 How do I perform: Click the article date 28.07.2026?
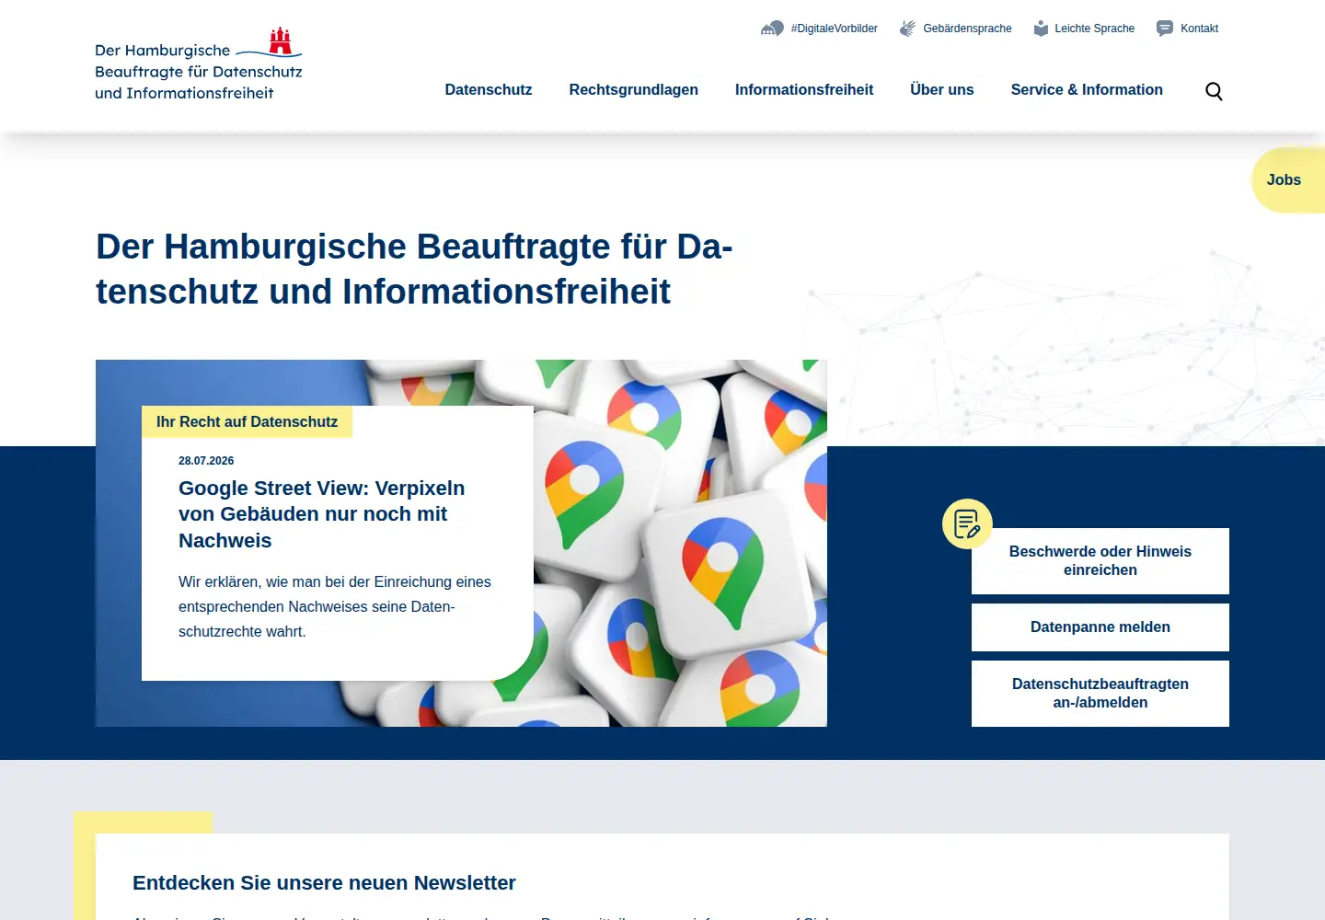(206, 461)
